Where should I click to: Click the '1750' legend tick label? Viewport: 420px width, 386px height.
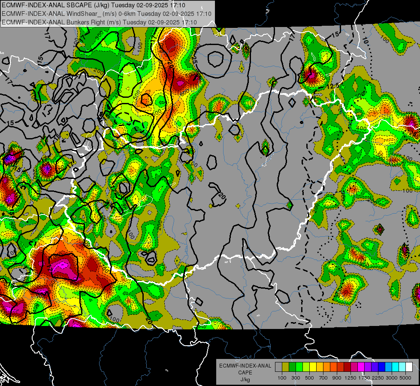(364, 378)
